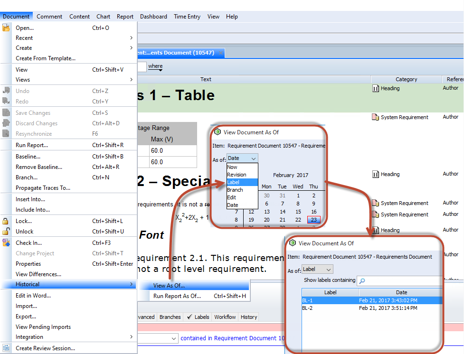Select View As Of menu entry
The image size is (464, 354).
coord(169,286)
